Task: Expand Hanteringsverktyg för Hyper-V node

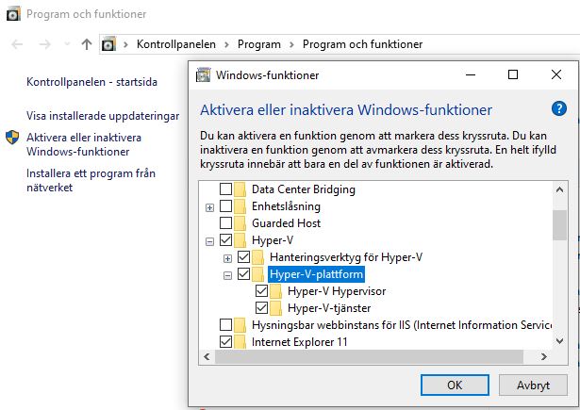Action: point(228,259)
